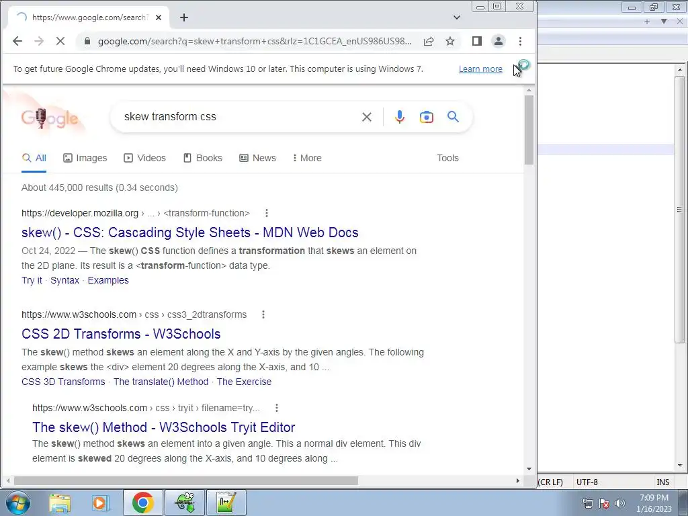This screenshot has width=688, height=516.
Task: Click the plus icon in background editor
Action: pyautogui.click(x=647, y=21)
